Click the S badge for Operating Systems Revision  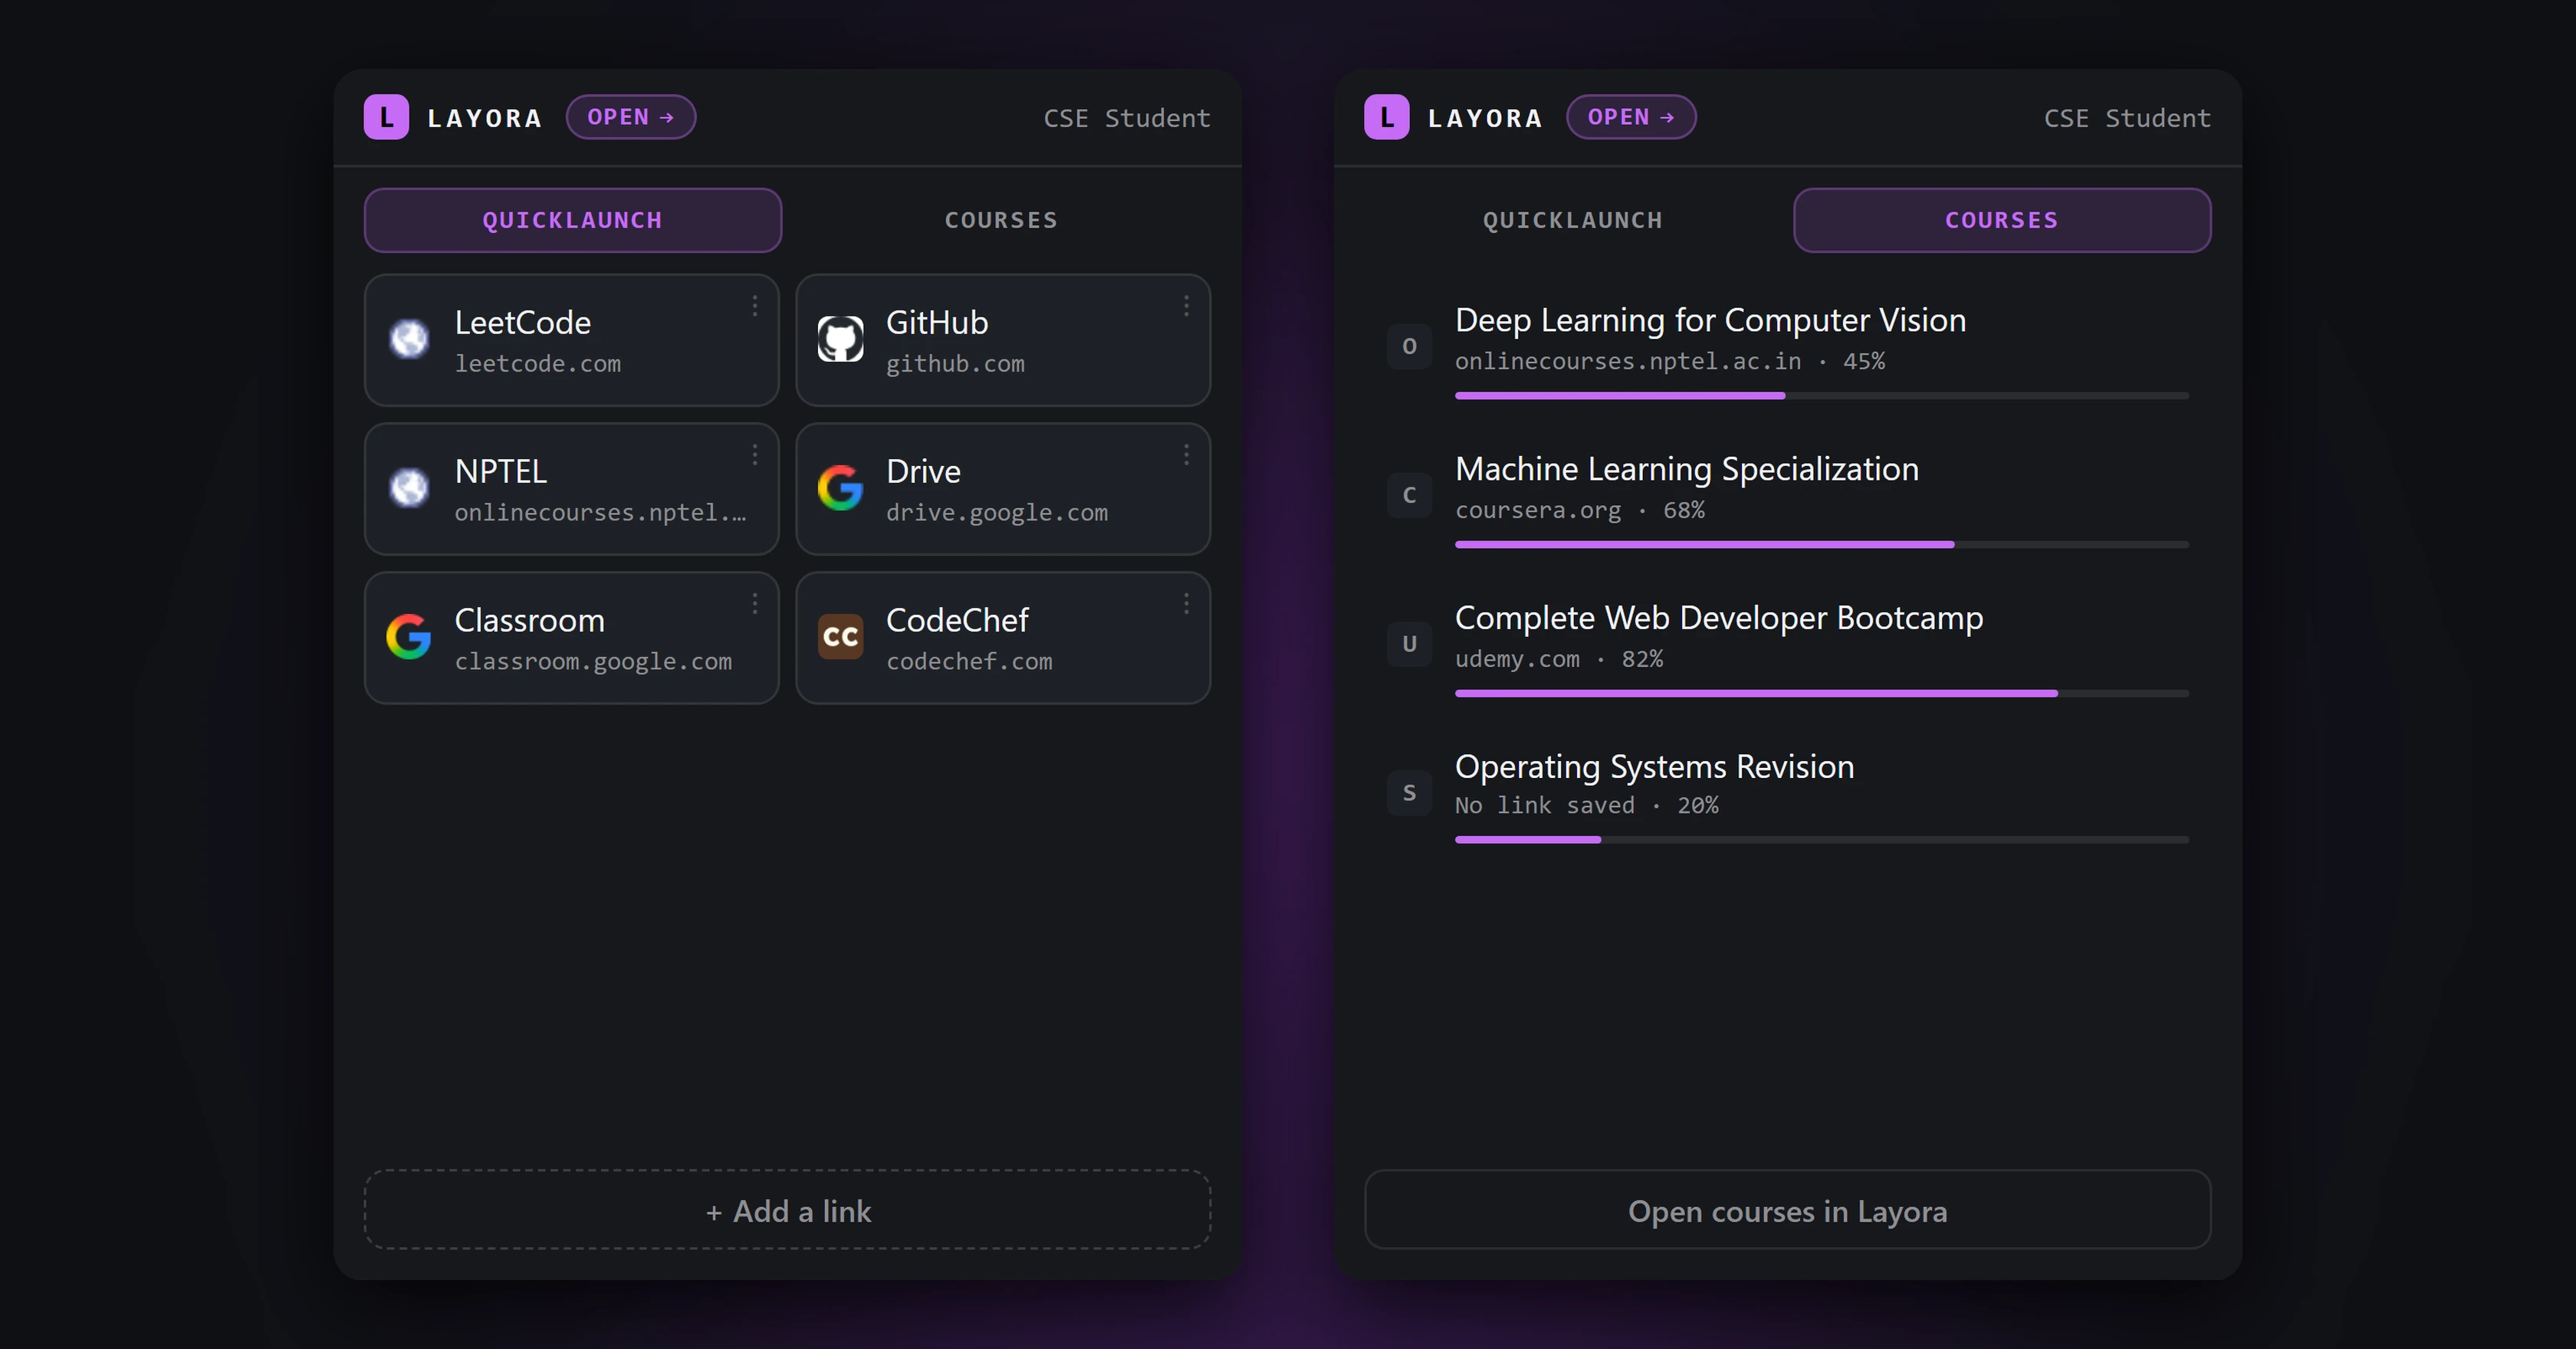pyautogui.click(x=1409, y=793)
